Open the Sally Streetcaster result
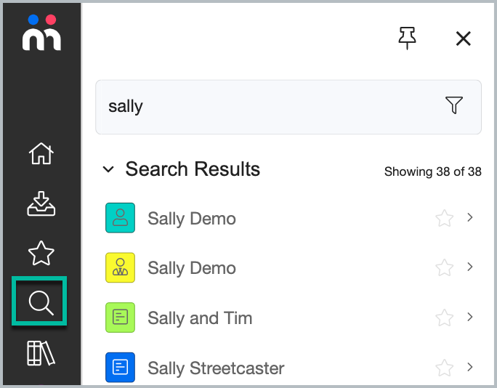The width and height of the screenshot is (497, 388). click(x=216, y=368)
